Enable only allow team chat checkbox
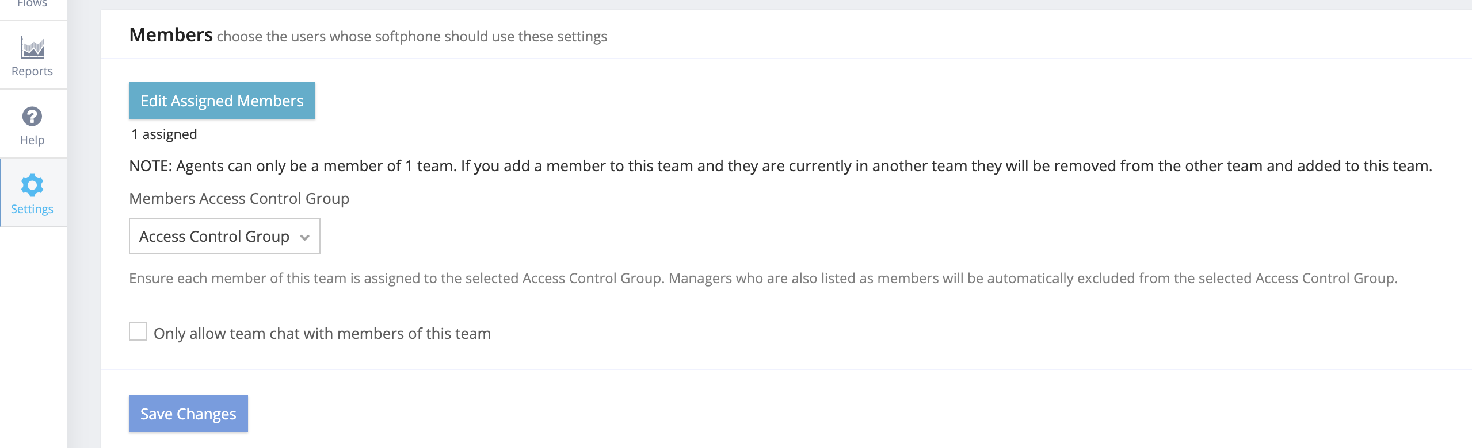The width and height of the screenshot is (1472, 448). [x=138, y=331]
